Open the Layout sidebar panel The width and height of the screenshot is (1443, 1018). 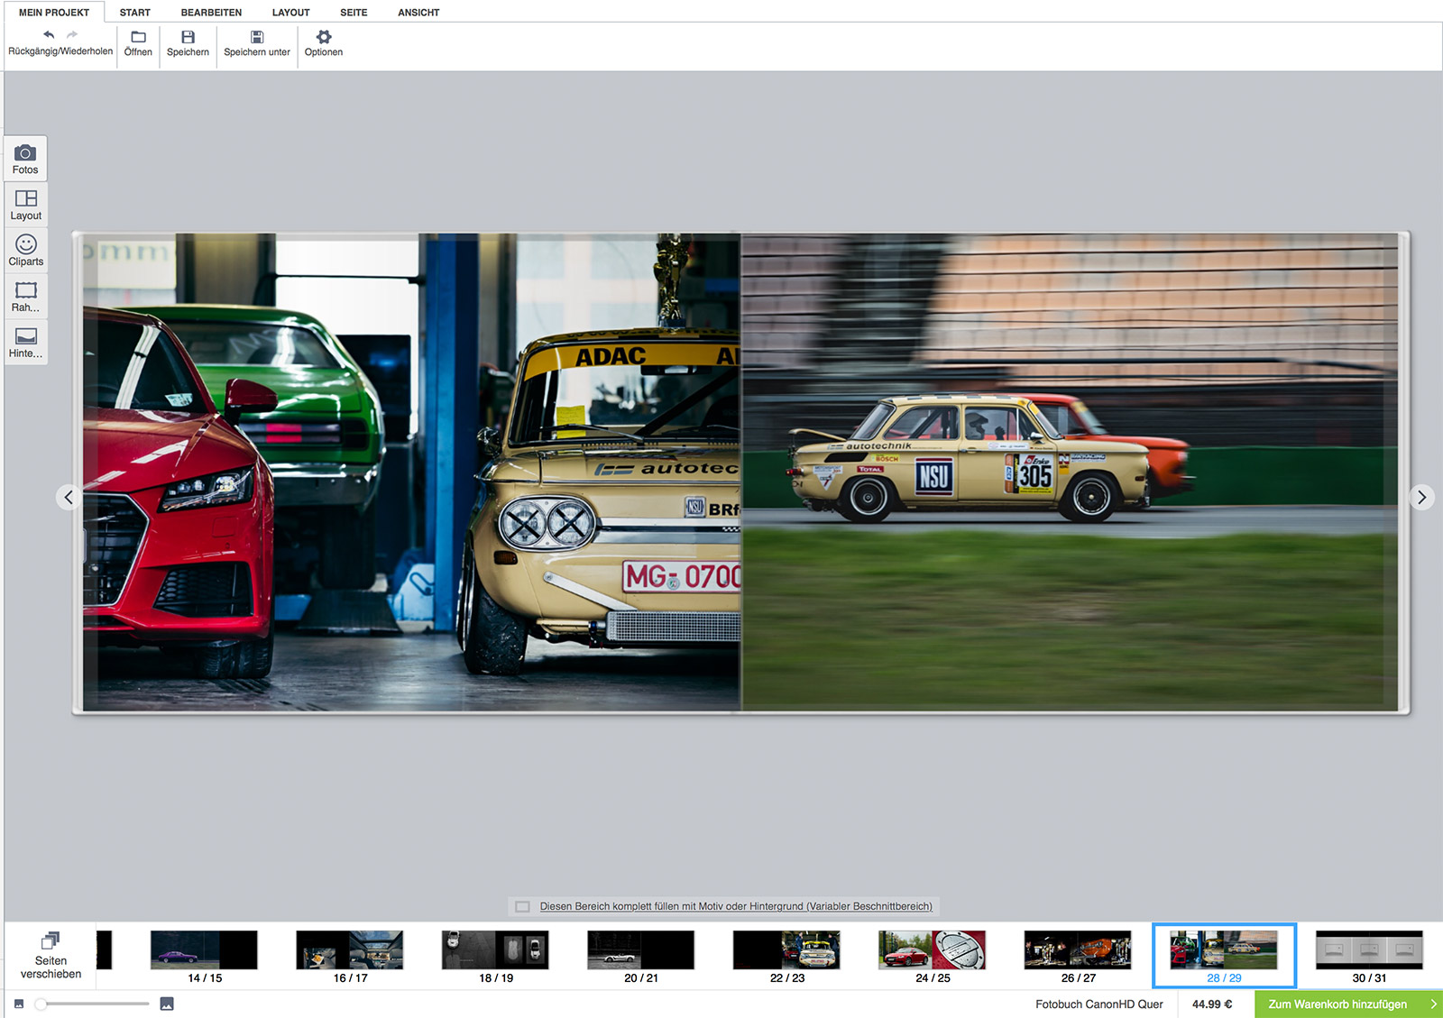coord(25,205)
